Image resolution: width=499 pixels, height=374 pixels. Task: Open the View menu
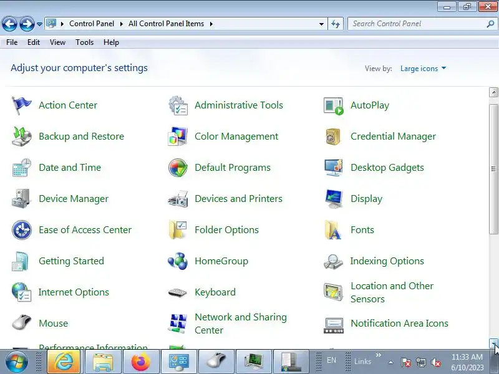57,42
